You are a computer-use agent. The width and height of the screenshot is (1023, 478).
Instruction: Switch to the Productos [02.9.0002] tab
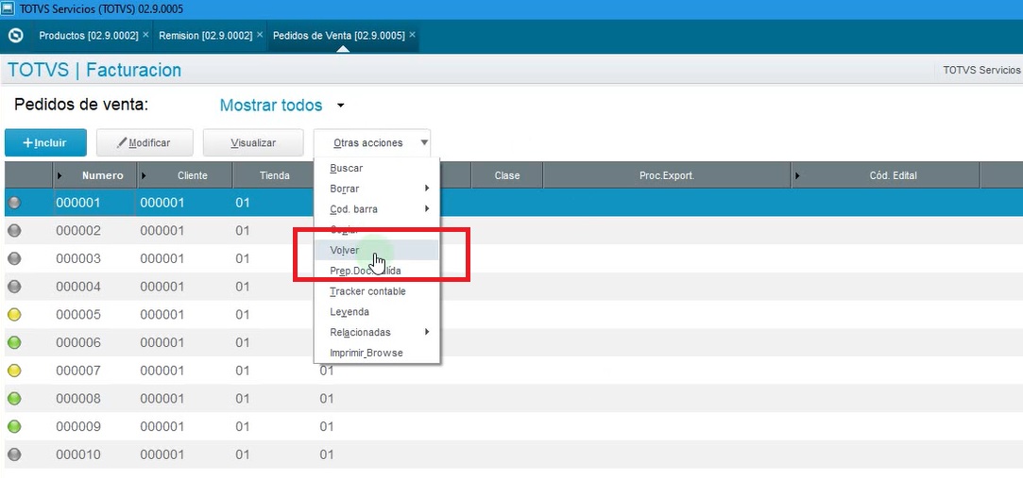89,36
